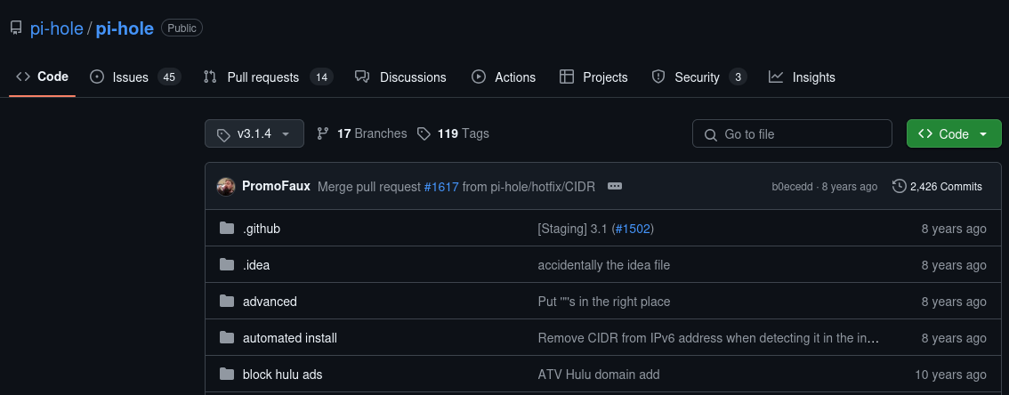Open the green Code dropdown button
1009x395 pixels.
954,133
